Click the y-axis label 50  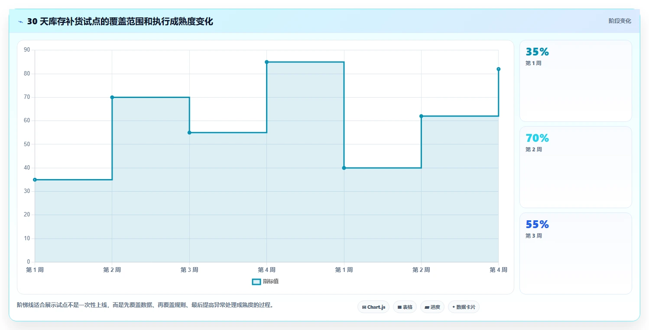coord(27,144)
